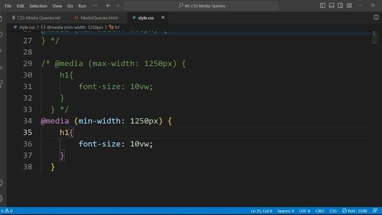Open the Edit menu

[x=20, y=6]
